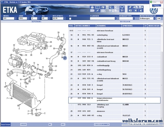Click ORDER in the bottom bar
Screen dimensions: 164x127
(x=23, y=124)
